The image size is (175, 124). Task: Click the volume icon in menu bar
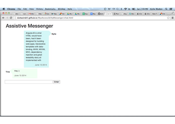tap(129, 9)
